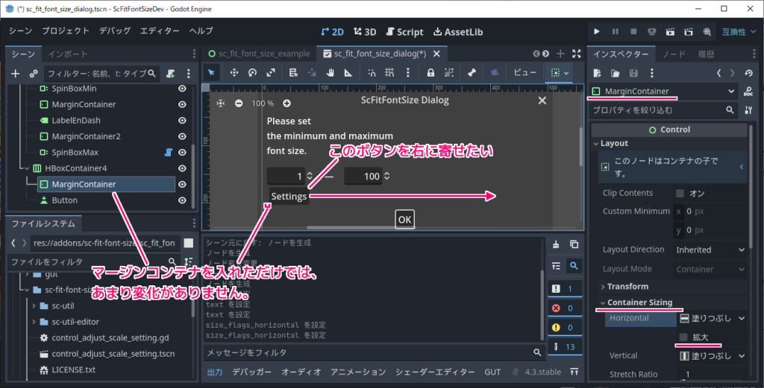764x388 pixels.
Task: Toggle error messages count filter
Action: pyautogui.click(x=564, y=308)
